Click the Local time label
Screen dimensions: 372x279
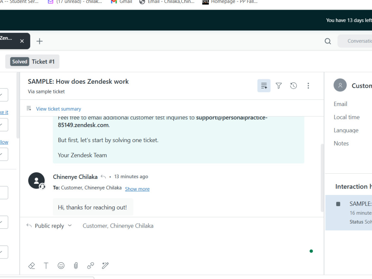(347, 117)
